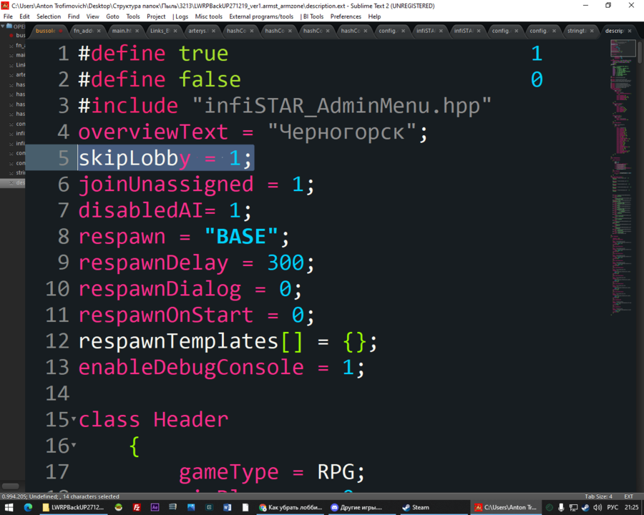The image size is (644, 515).
Task: Close the fn_add tab
Action: [99, 31]
